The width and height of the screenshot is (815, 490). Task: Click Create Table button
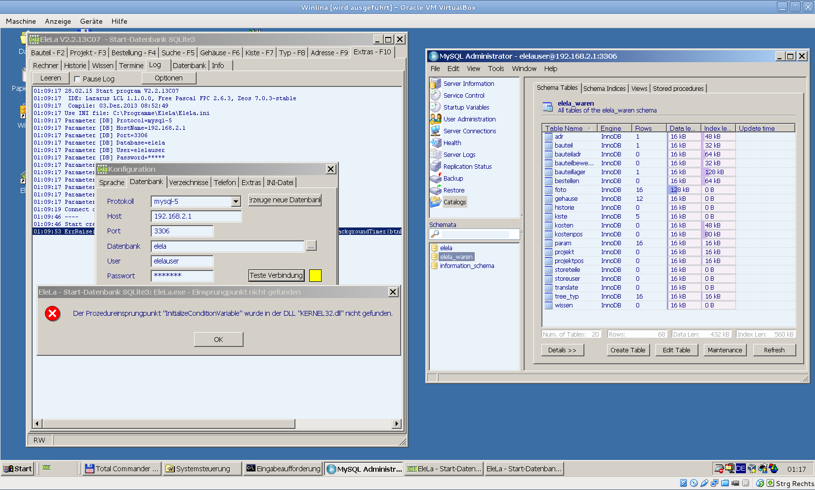(628, 350)
